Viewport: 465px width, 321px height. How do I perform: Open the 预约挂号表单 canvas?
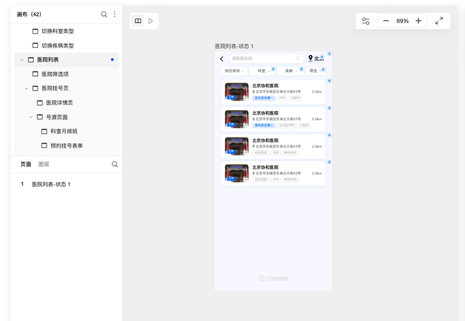67,146
